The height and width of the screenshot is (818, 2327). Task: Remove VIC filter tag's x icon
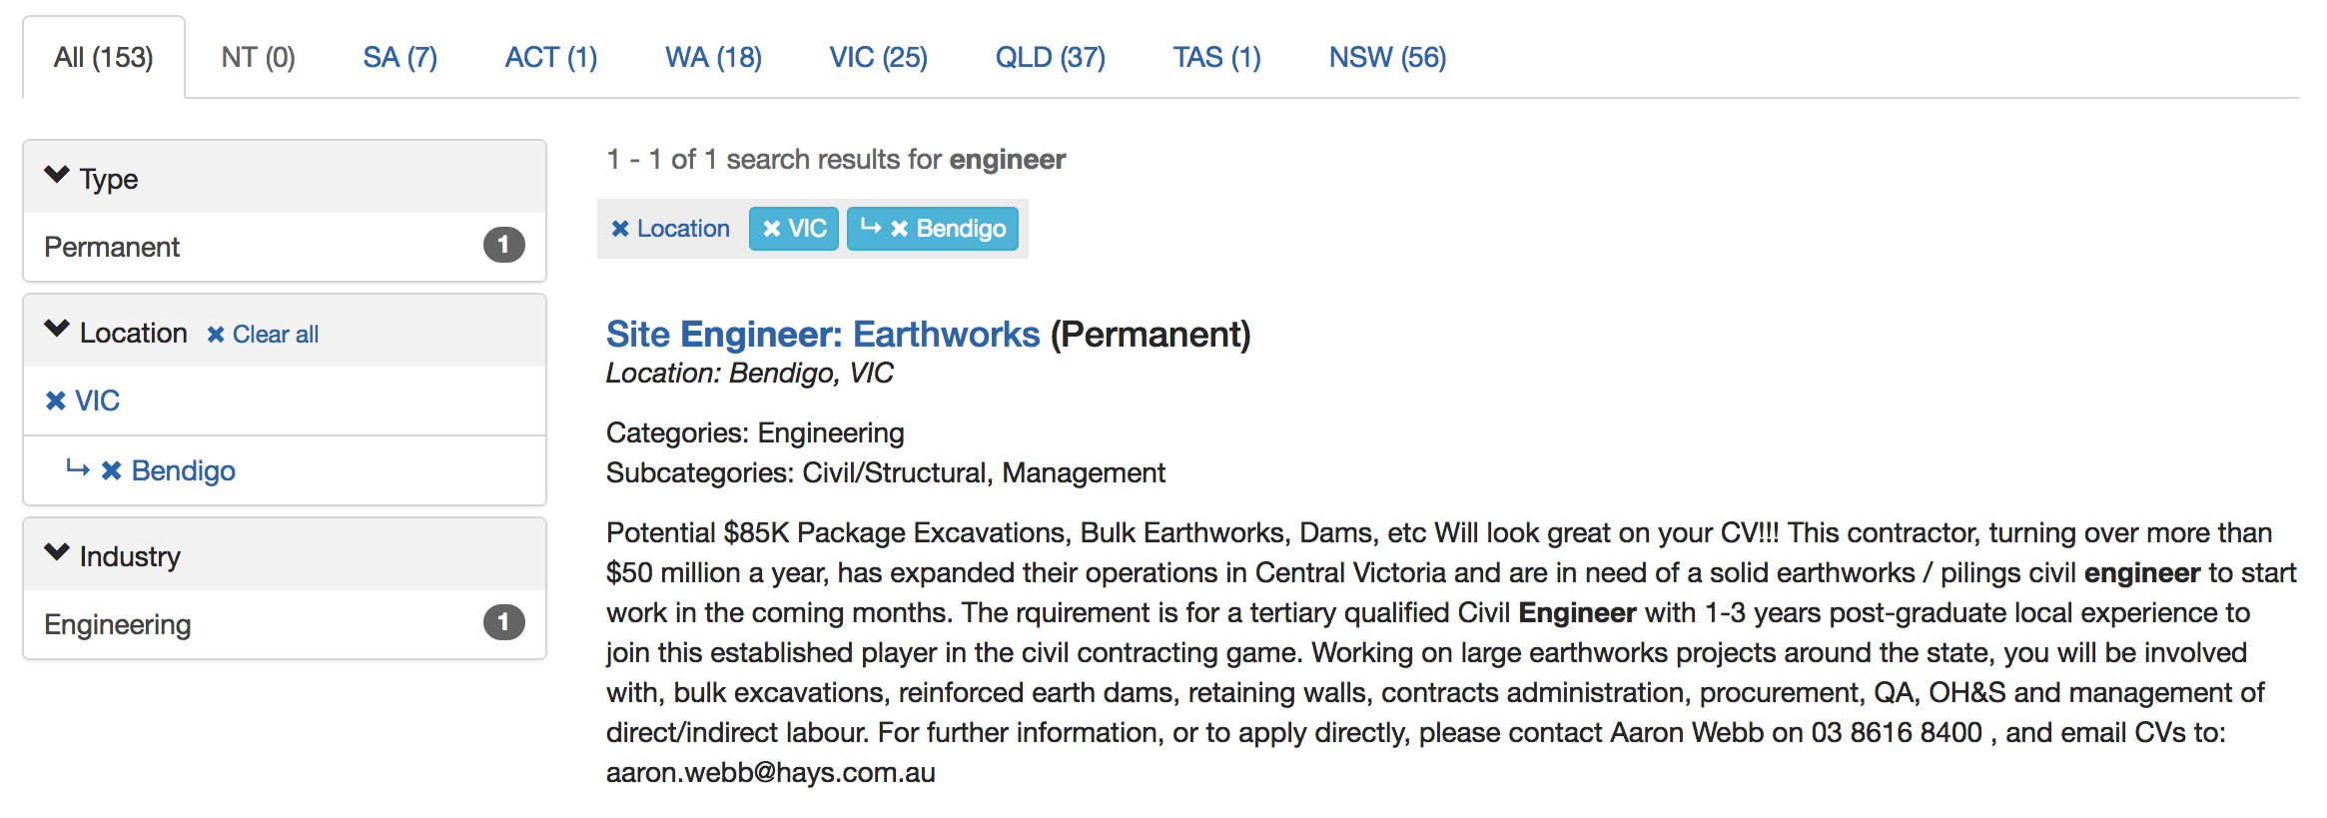(x=771, y=229)
